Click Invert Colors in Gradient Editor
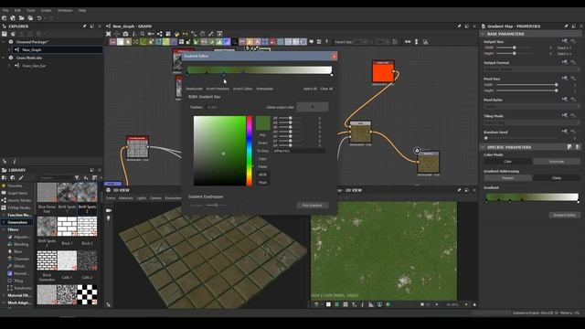The width and height of the screenshot is (585, 329). pos(243,89)
